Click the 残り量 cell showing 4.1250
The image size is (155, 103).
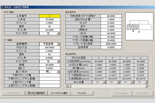[x=99, y=68]
